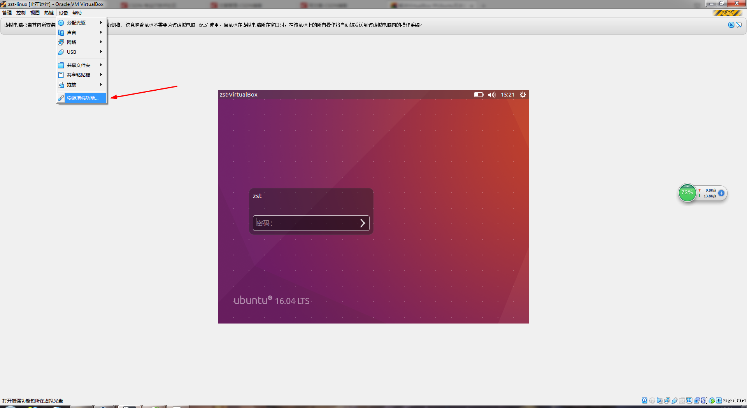Expand the 声音 submenu arrow
Image resolution: width=747 pixels, height=408 pixels.
[x=101, y=32]
